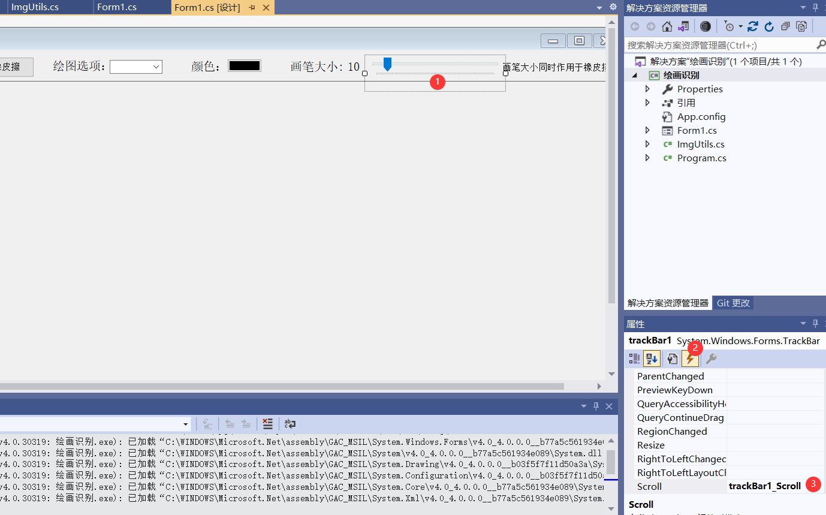Screen dimensions: 826x515
Task: Pin the 属性 panel
Action: tap(815, 324)
